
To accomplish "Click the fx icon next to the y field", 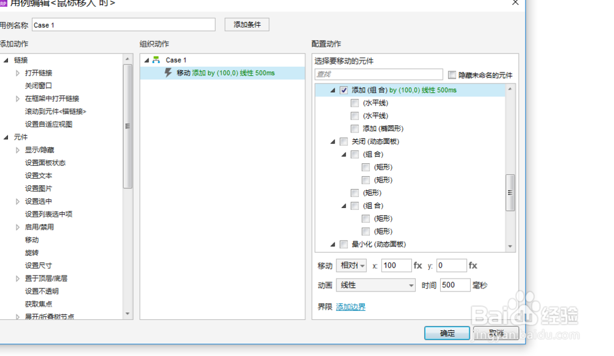I will [472, 265].
